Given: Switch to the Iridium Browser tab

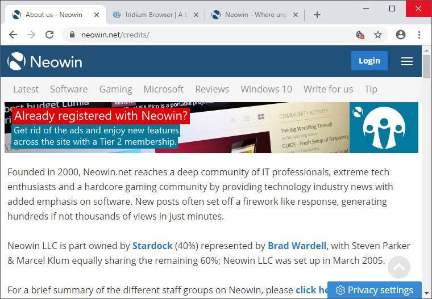Looking at the screenshot, I should tap(156, 15).
